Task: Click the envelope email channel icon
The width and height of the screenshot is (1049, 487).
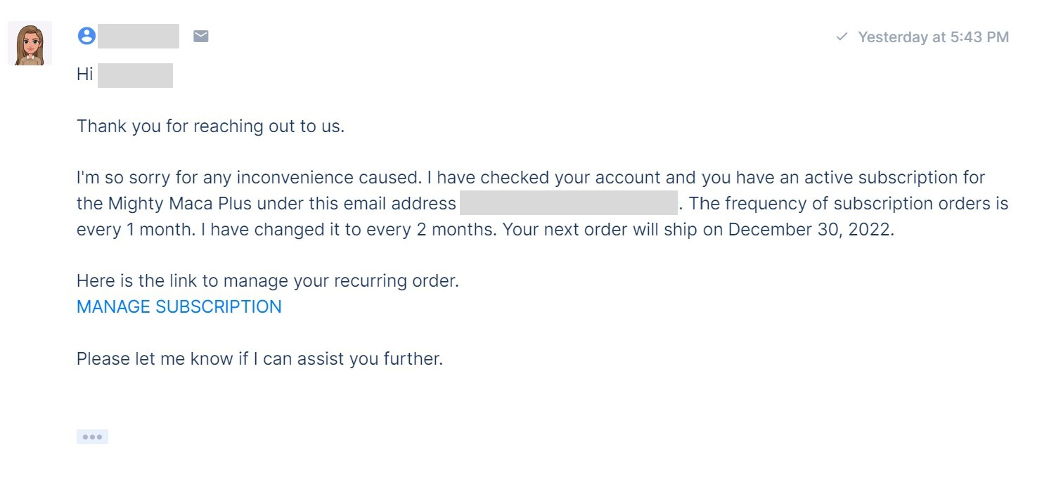Action: (x=201, y=36)
